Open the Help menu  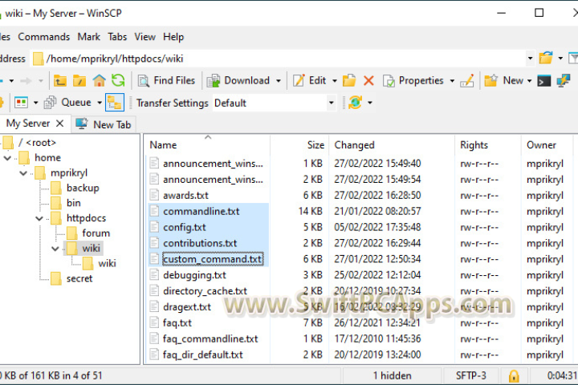click(173, 37)
